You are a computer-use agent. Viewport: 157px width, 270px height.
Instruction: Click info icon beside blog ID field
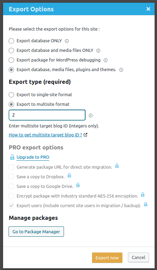(91, 115)
